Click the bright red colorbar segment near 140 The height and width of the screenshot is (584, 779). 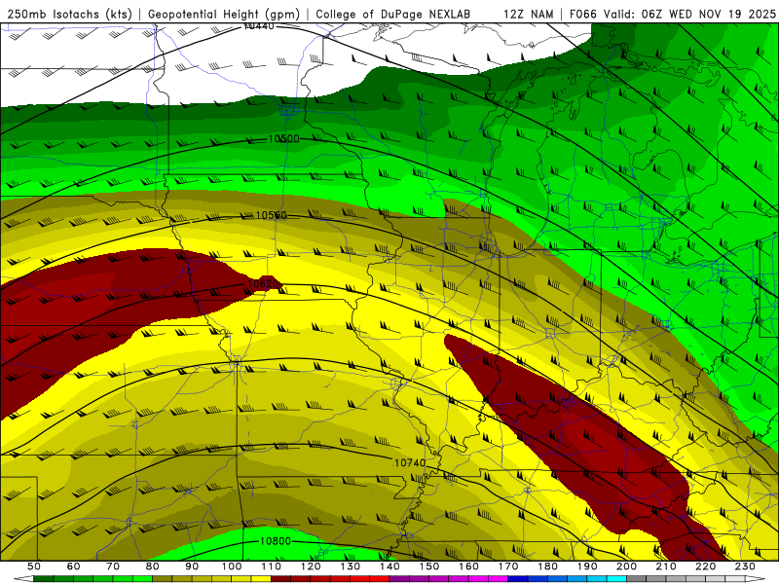[380, 579]
